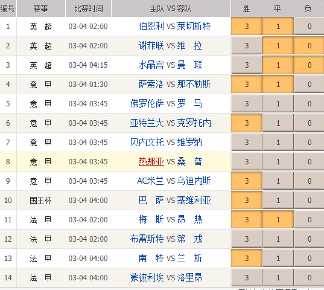Deselect win 3 for 亚特兰大 VS 克罗托内
The image size is (324, 290).
click(x=247, y=123)
